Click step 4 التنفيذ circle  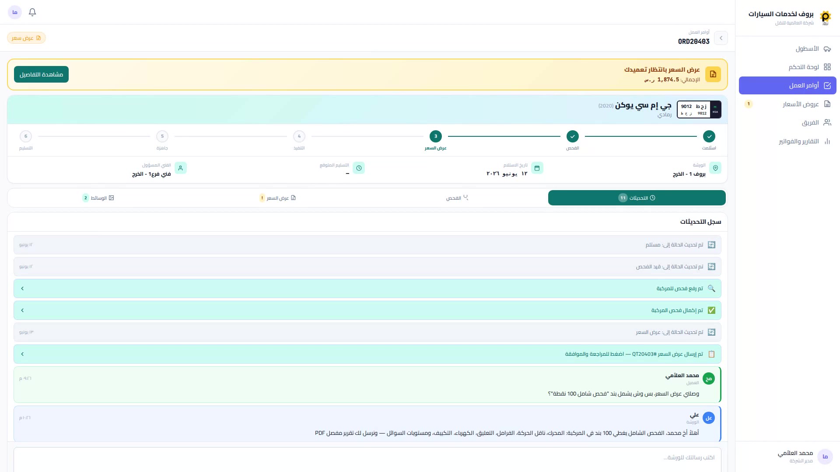pos(299,136)
